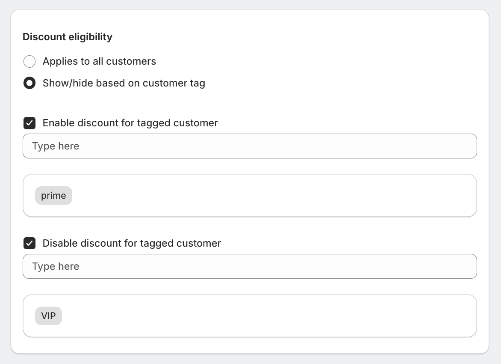Click "Type here" placeholder above the VIP tag

tap(56, 266)
